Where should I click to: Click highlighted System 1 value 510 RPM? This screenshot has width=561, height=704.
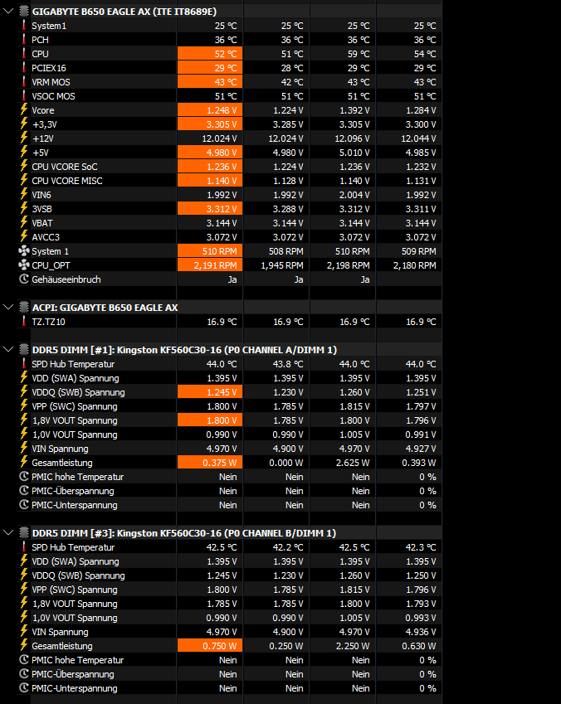click(x=210, y=251)
